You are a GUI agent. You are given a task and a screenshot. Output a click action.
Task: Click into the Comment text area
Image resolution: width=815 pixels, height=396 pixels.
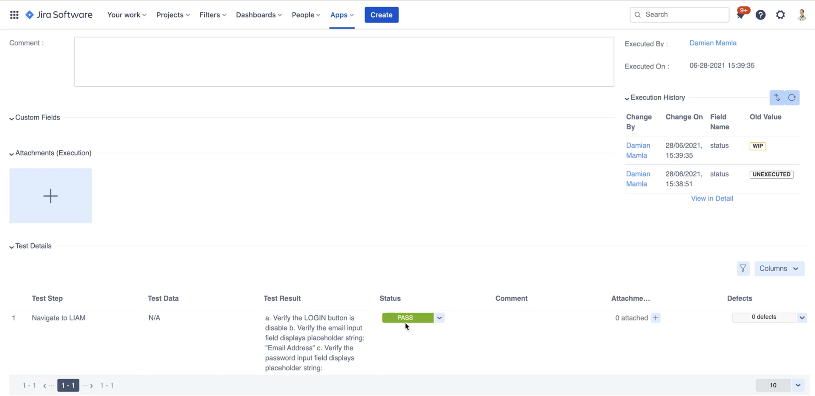click(x=344, y=62)
